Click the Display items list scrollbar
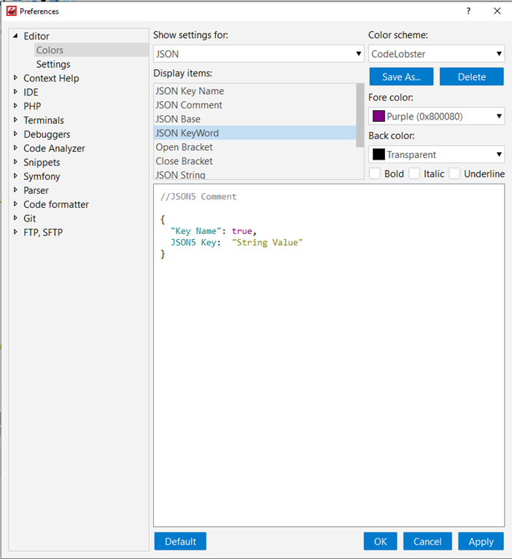 coord(360,115)
